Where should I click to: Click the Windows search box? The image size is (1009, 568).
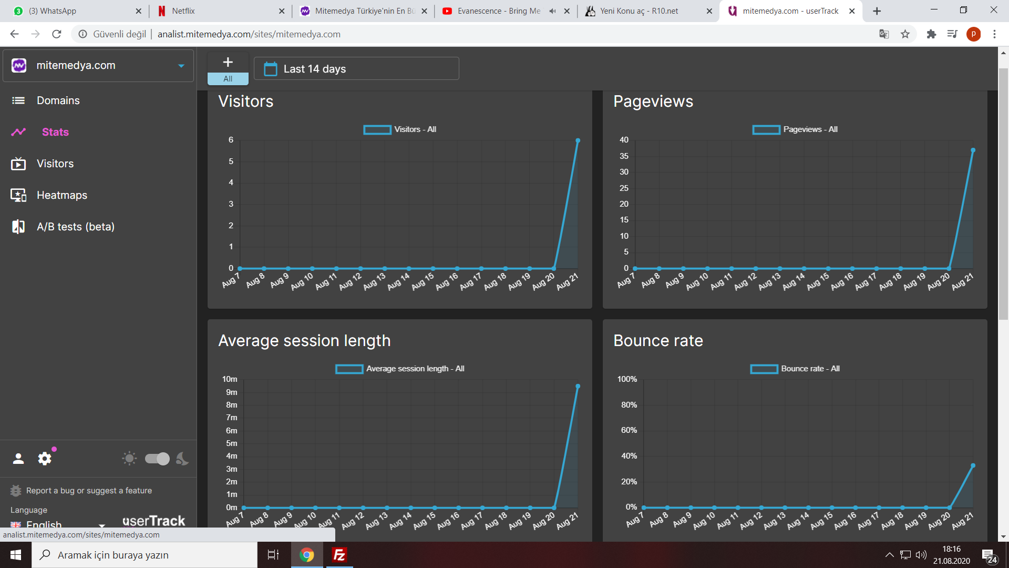pyautogui.click(x=145, y=555)
